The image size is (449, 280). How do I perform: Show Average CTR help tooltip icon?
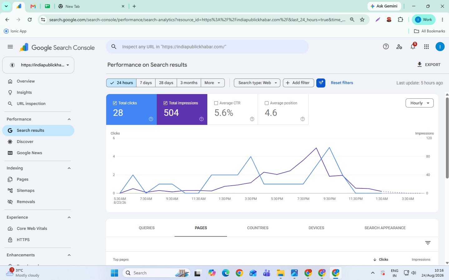[252, 119]
